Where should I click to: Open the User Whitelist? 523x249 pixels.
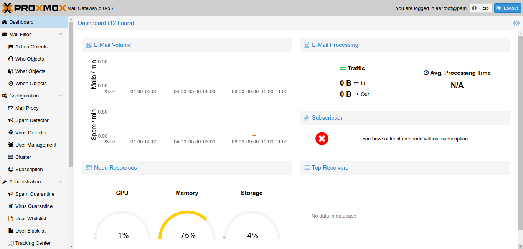pos(34,219)
